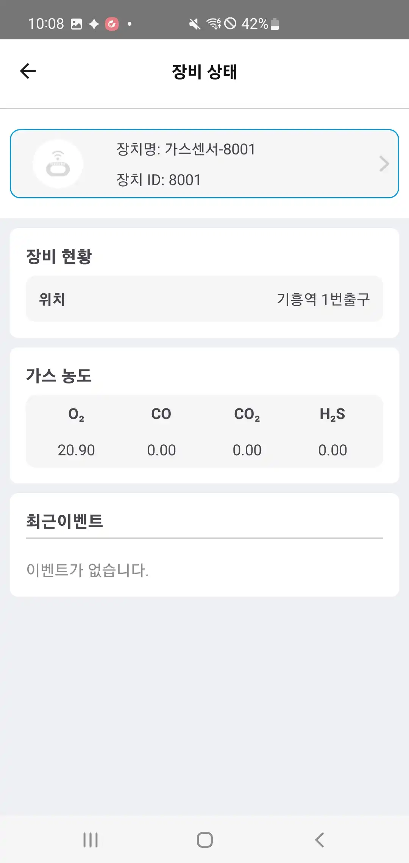Viewport: 409px width, 863px height.
Task: Tap the 최근이벤트 section header
Action: [65, 521]
